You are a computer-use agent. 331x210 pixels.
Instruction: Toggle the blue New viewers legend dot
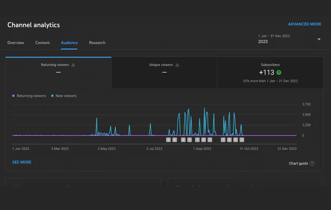[x=52, y=96]
